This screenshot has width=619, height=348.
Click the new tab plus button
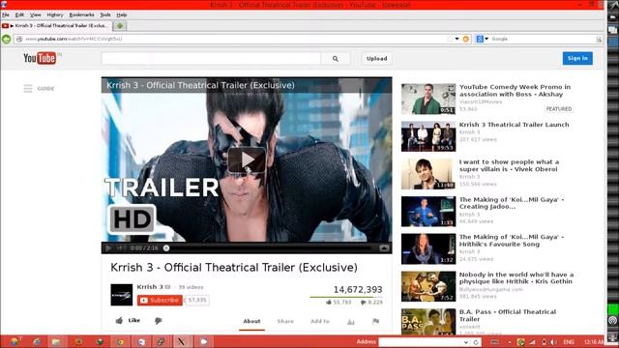[120, 26]
